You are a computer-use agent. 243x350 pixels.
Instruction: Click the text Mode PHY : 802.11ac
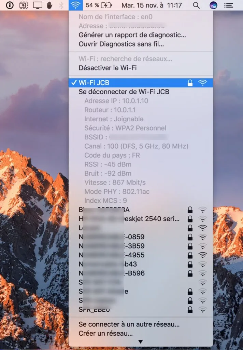pos(117,191)
